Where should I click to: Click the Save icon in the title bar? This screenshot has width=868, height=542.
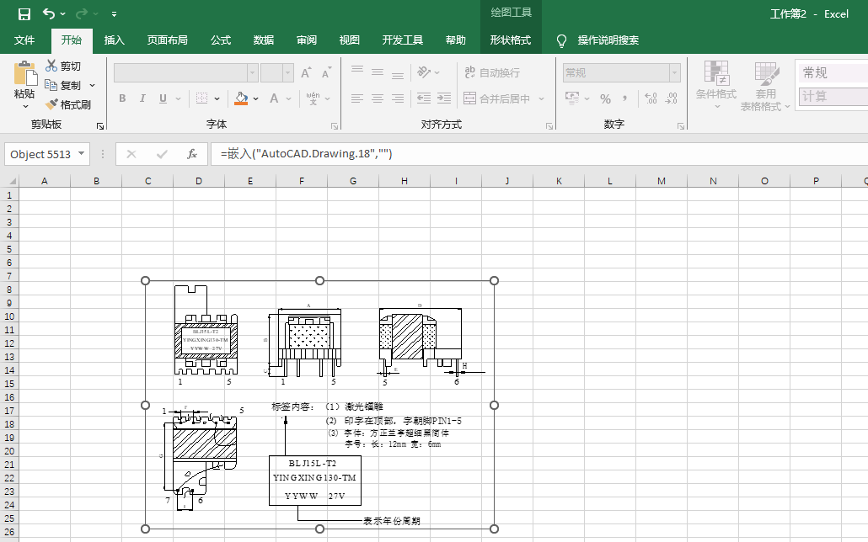pos(24,13)
